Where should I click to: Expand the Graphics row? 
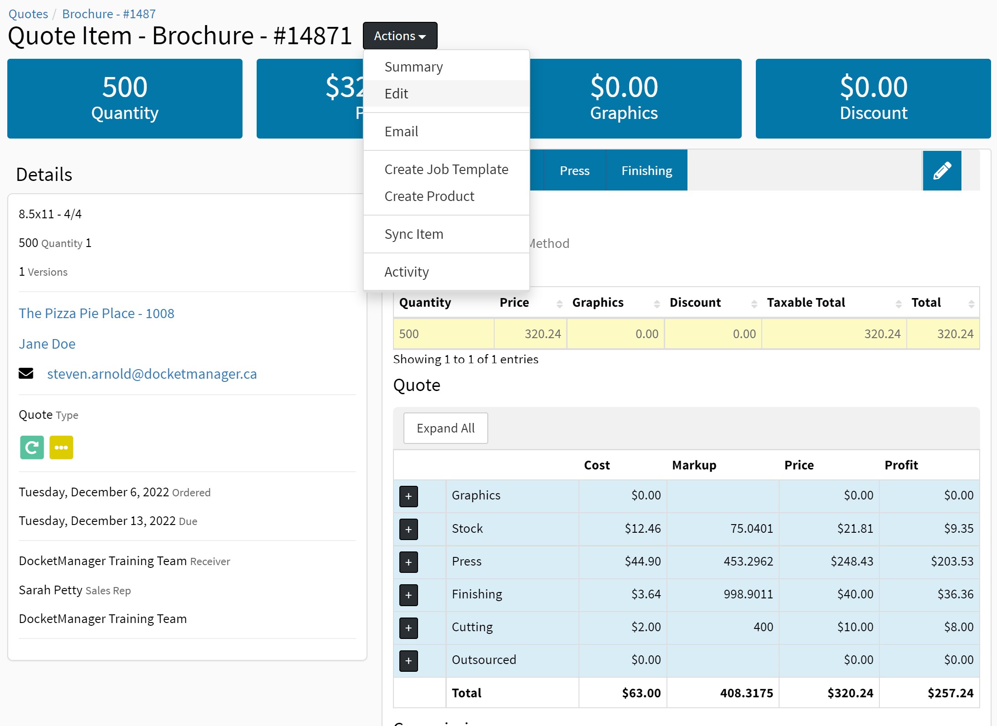pyautogui.click(x=408, y=496)
